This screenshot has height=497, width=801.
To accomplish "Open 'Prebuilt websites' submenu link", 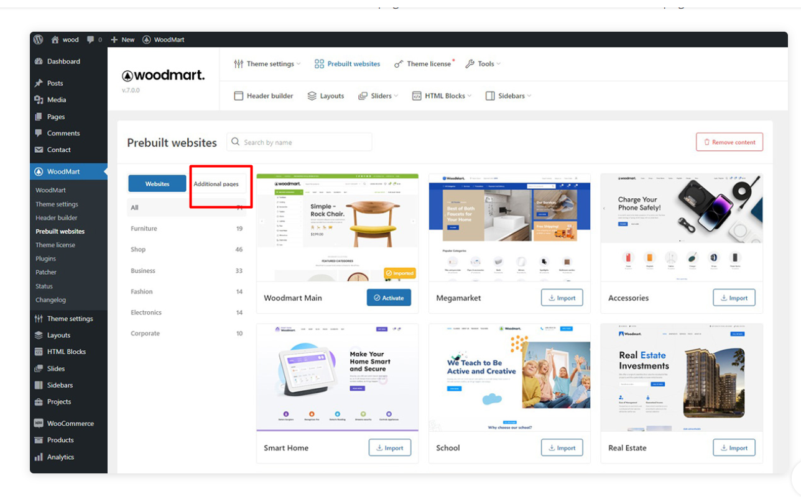I will (x=60, y=231).
